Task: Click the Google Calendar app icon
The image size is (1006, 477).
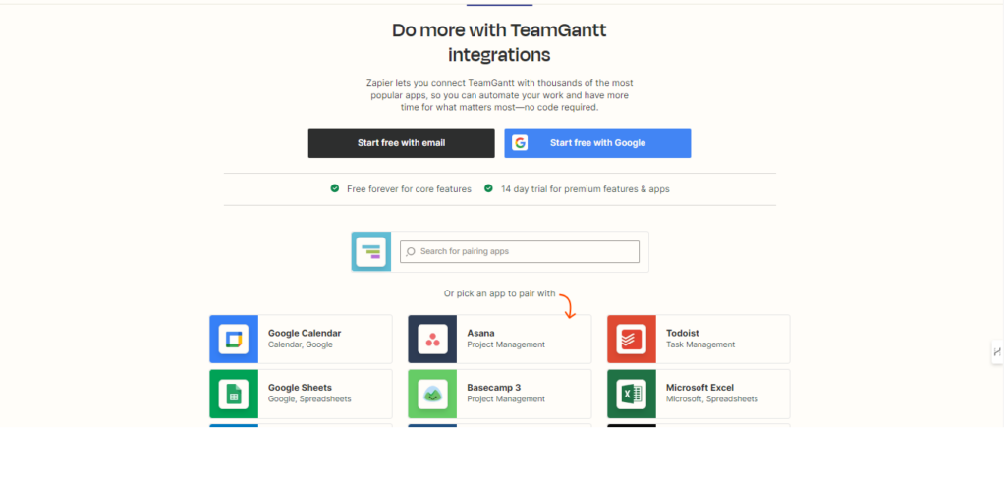Action: (x=234, y=340)
